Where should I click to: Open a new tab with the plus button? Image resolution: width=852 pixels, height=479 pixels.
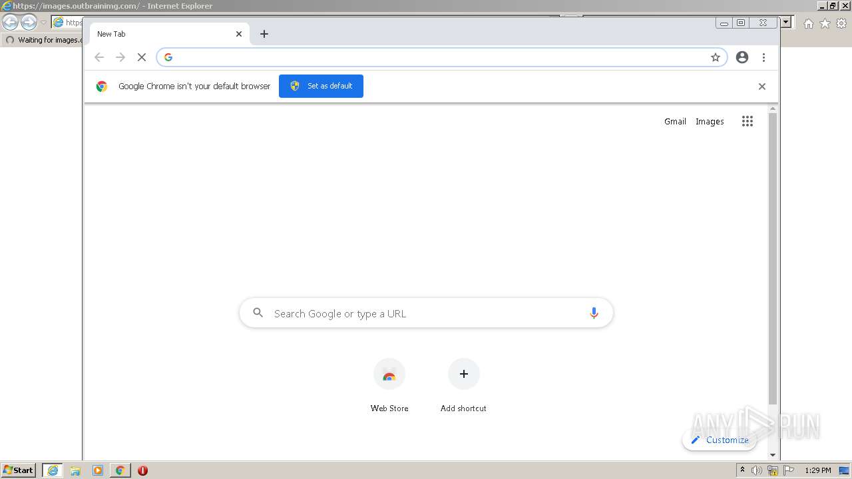click(264, 34)
